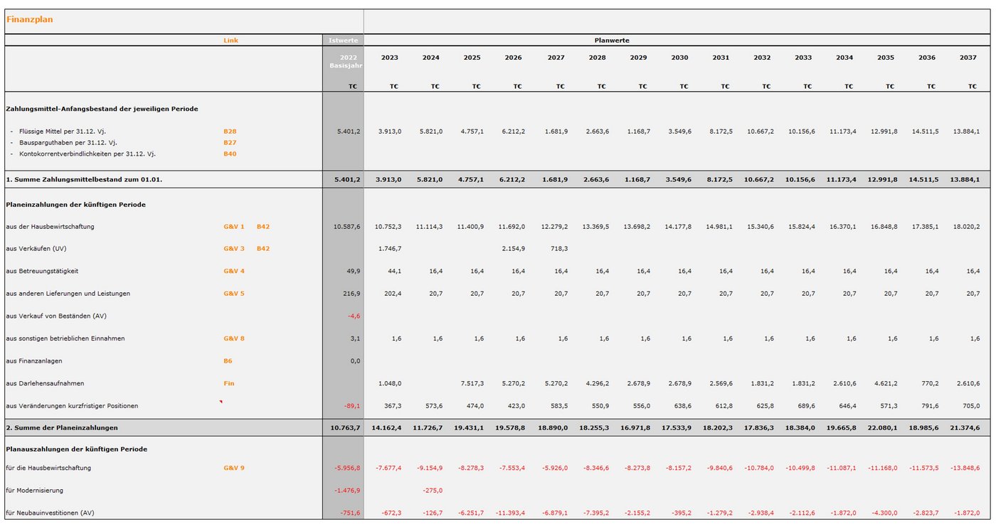Click the Link column header
This screenshot has width=996, height=524.
click(x=231, y=41)
